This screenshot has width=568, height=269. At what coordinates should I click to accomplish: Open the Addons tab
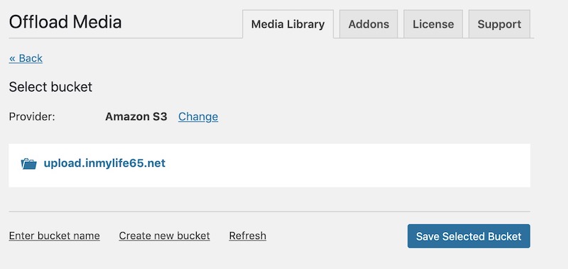(368, 24)
